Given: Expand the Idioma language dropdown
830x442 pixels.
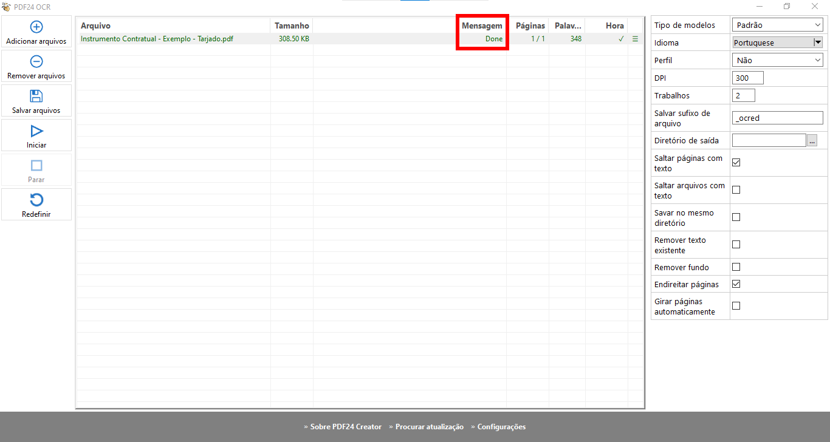Looking at the screenshot, I should pyautogui.click(x=817, y=42).
